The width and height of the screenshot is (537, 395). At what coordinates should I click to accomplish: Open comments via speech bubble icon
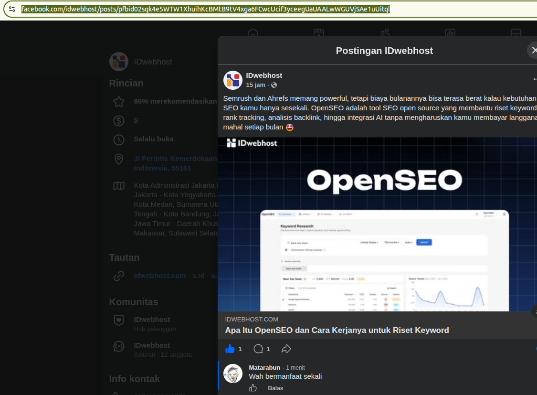click(x=258, y=349)
